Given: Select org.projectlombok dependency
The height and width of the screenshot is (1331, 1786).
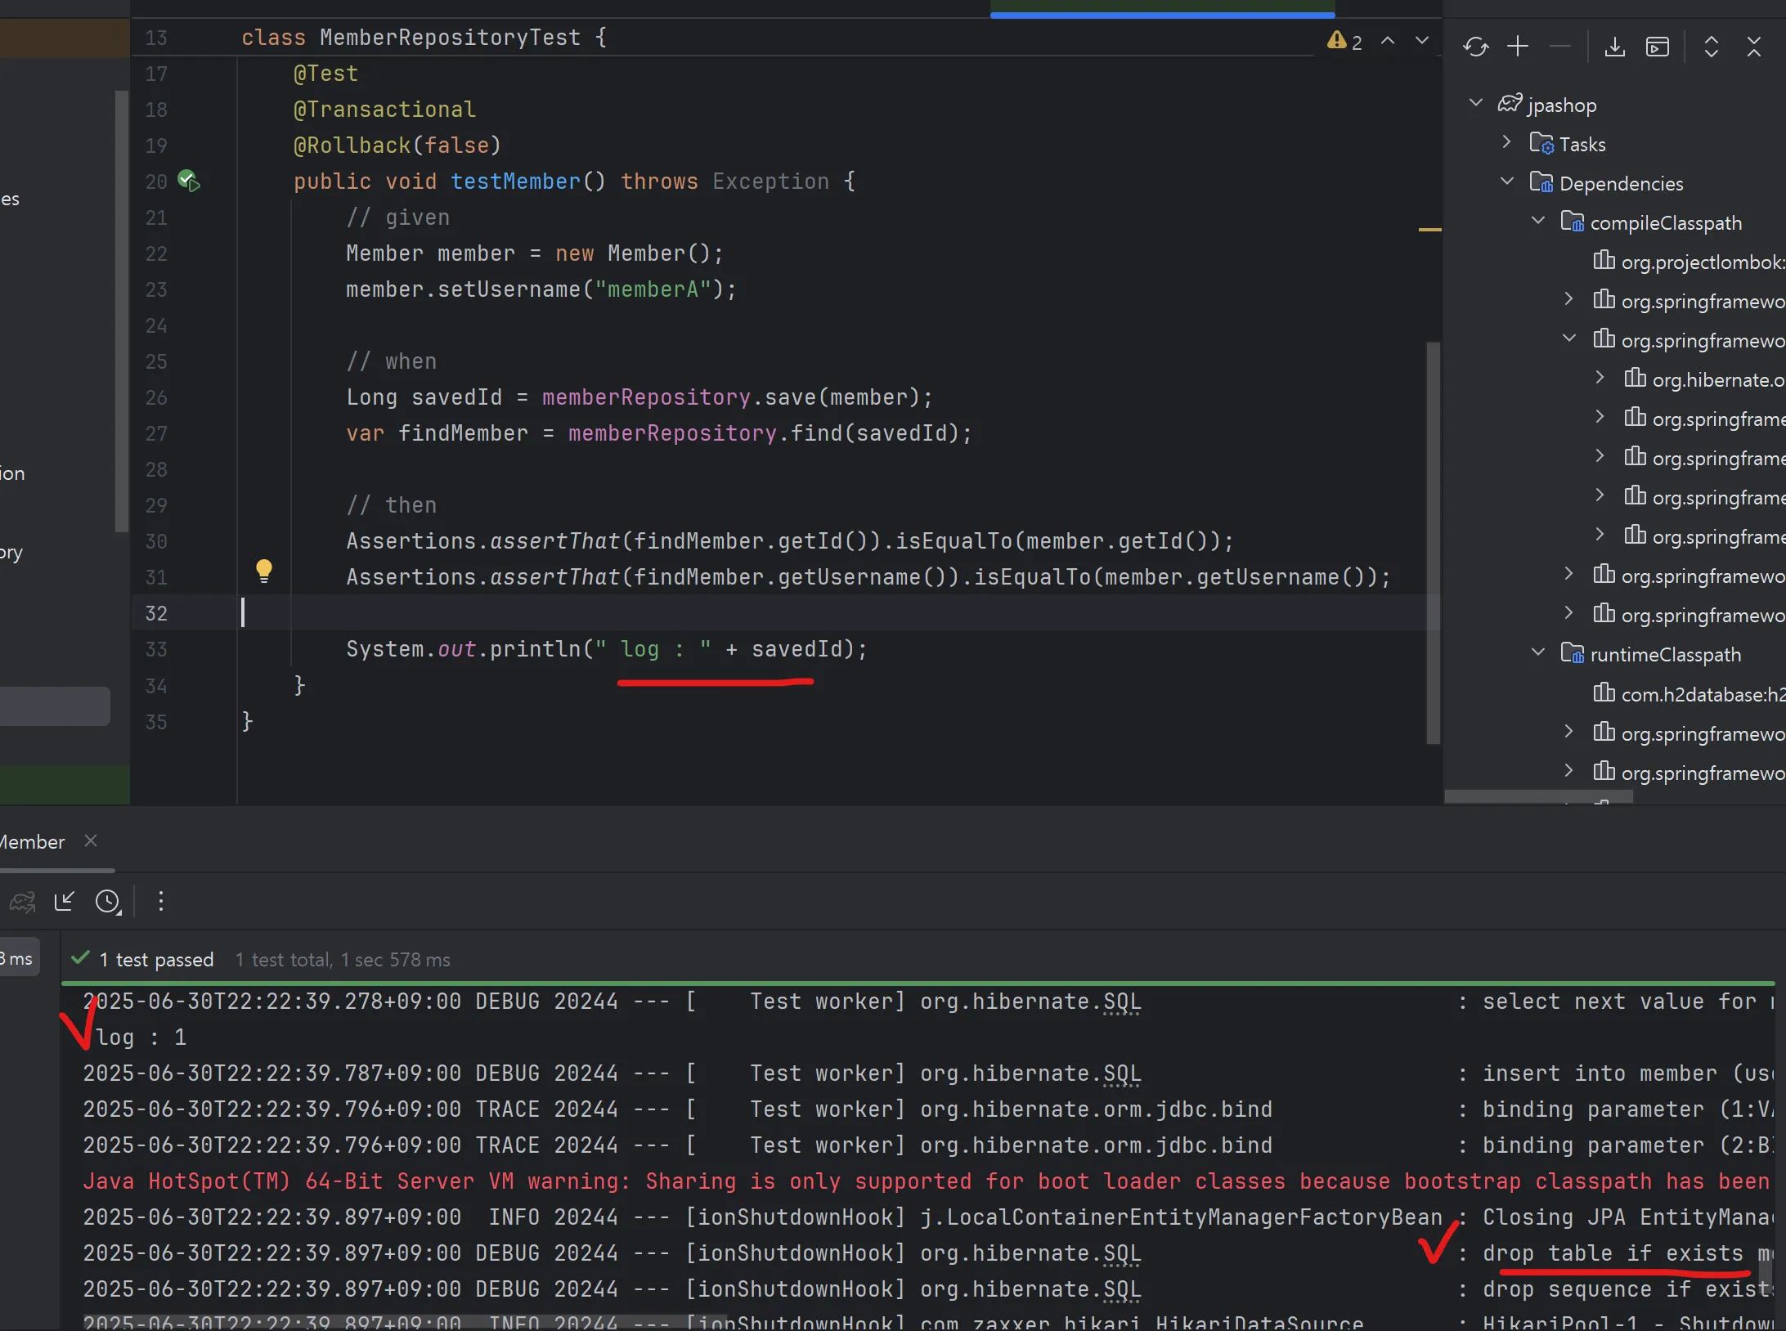Looking at the screenshot, I should click(x=1703, y=262).
